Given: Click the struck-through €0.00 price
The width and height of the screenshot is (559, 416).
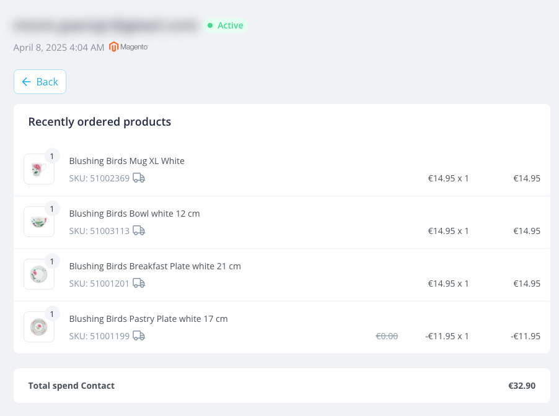Looking at the screenshot, I should point(387,336).
